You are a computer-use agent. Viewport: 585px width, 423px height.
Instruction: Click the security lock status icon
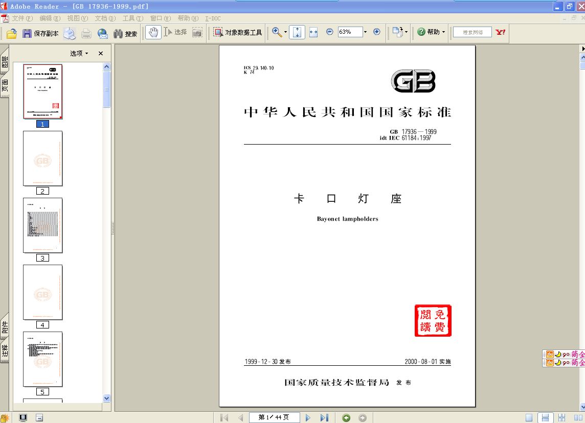pos(5,418)
